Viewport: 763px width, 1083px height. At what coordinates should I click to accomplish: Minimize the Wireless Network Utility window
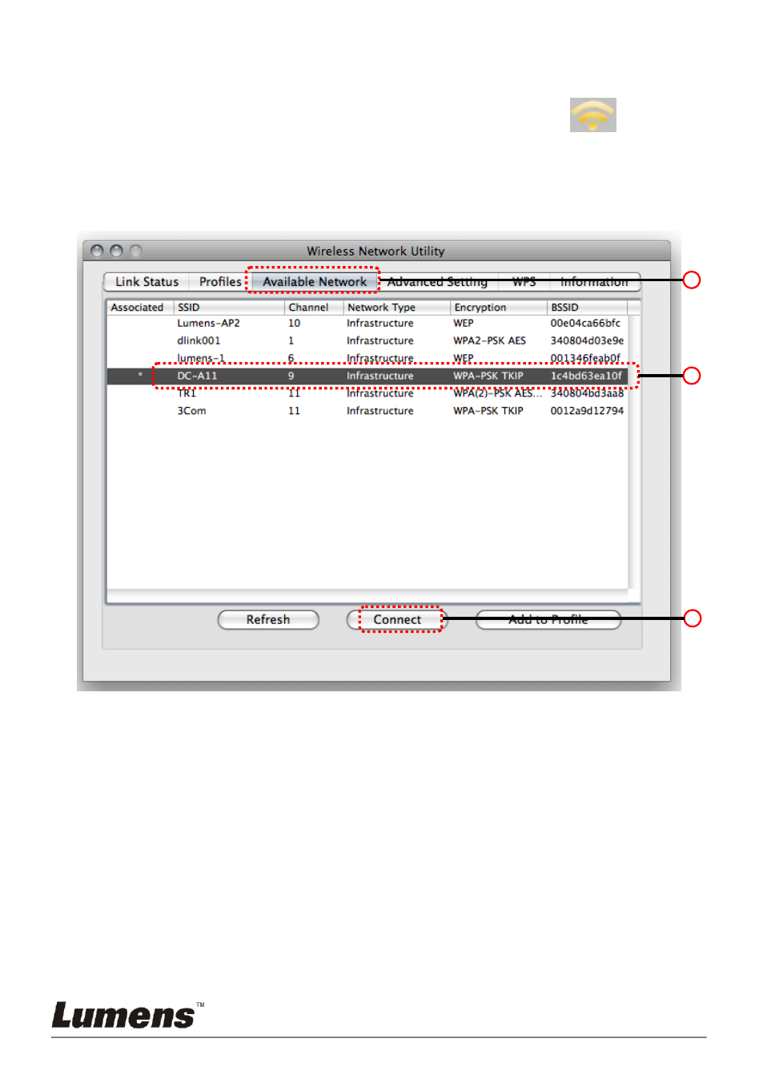click(x=116, y=251)
